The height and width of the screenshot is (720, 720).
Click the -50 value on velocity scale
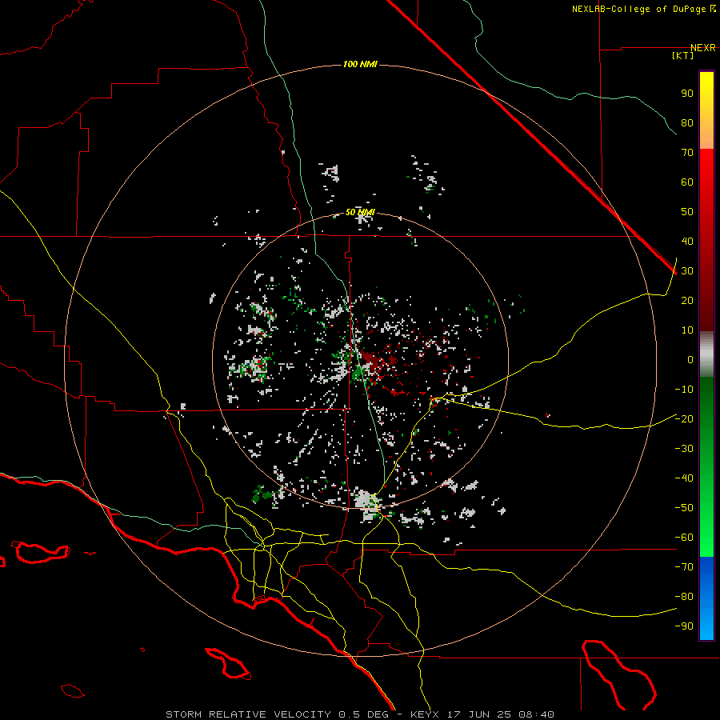coord(684,508)
